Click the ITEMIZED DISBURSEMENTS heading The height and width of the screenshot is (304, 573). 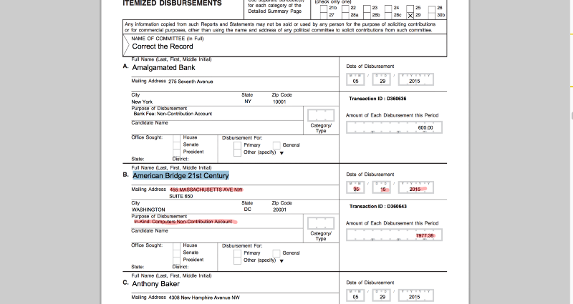pyautogui.click(x=172, y=4)
